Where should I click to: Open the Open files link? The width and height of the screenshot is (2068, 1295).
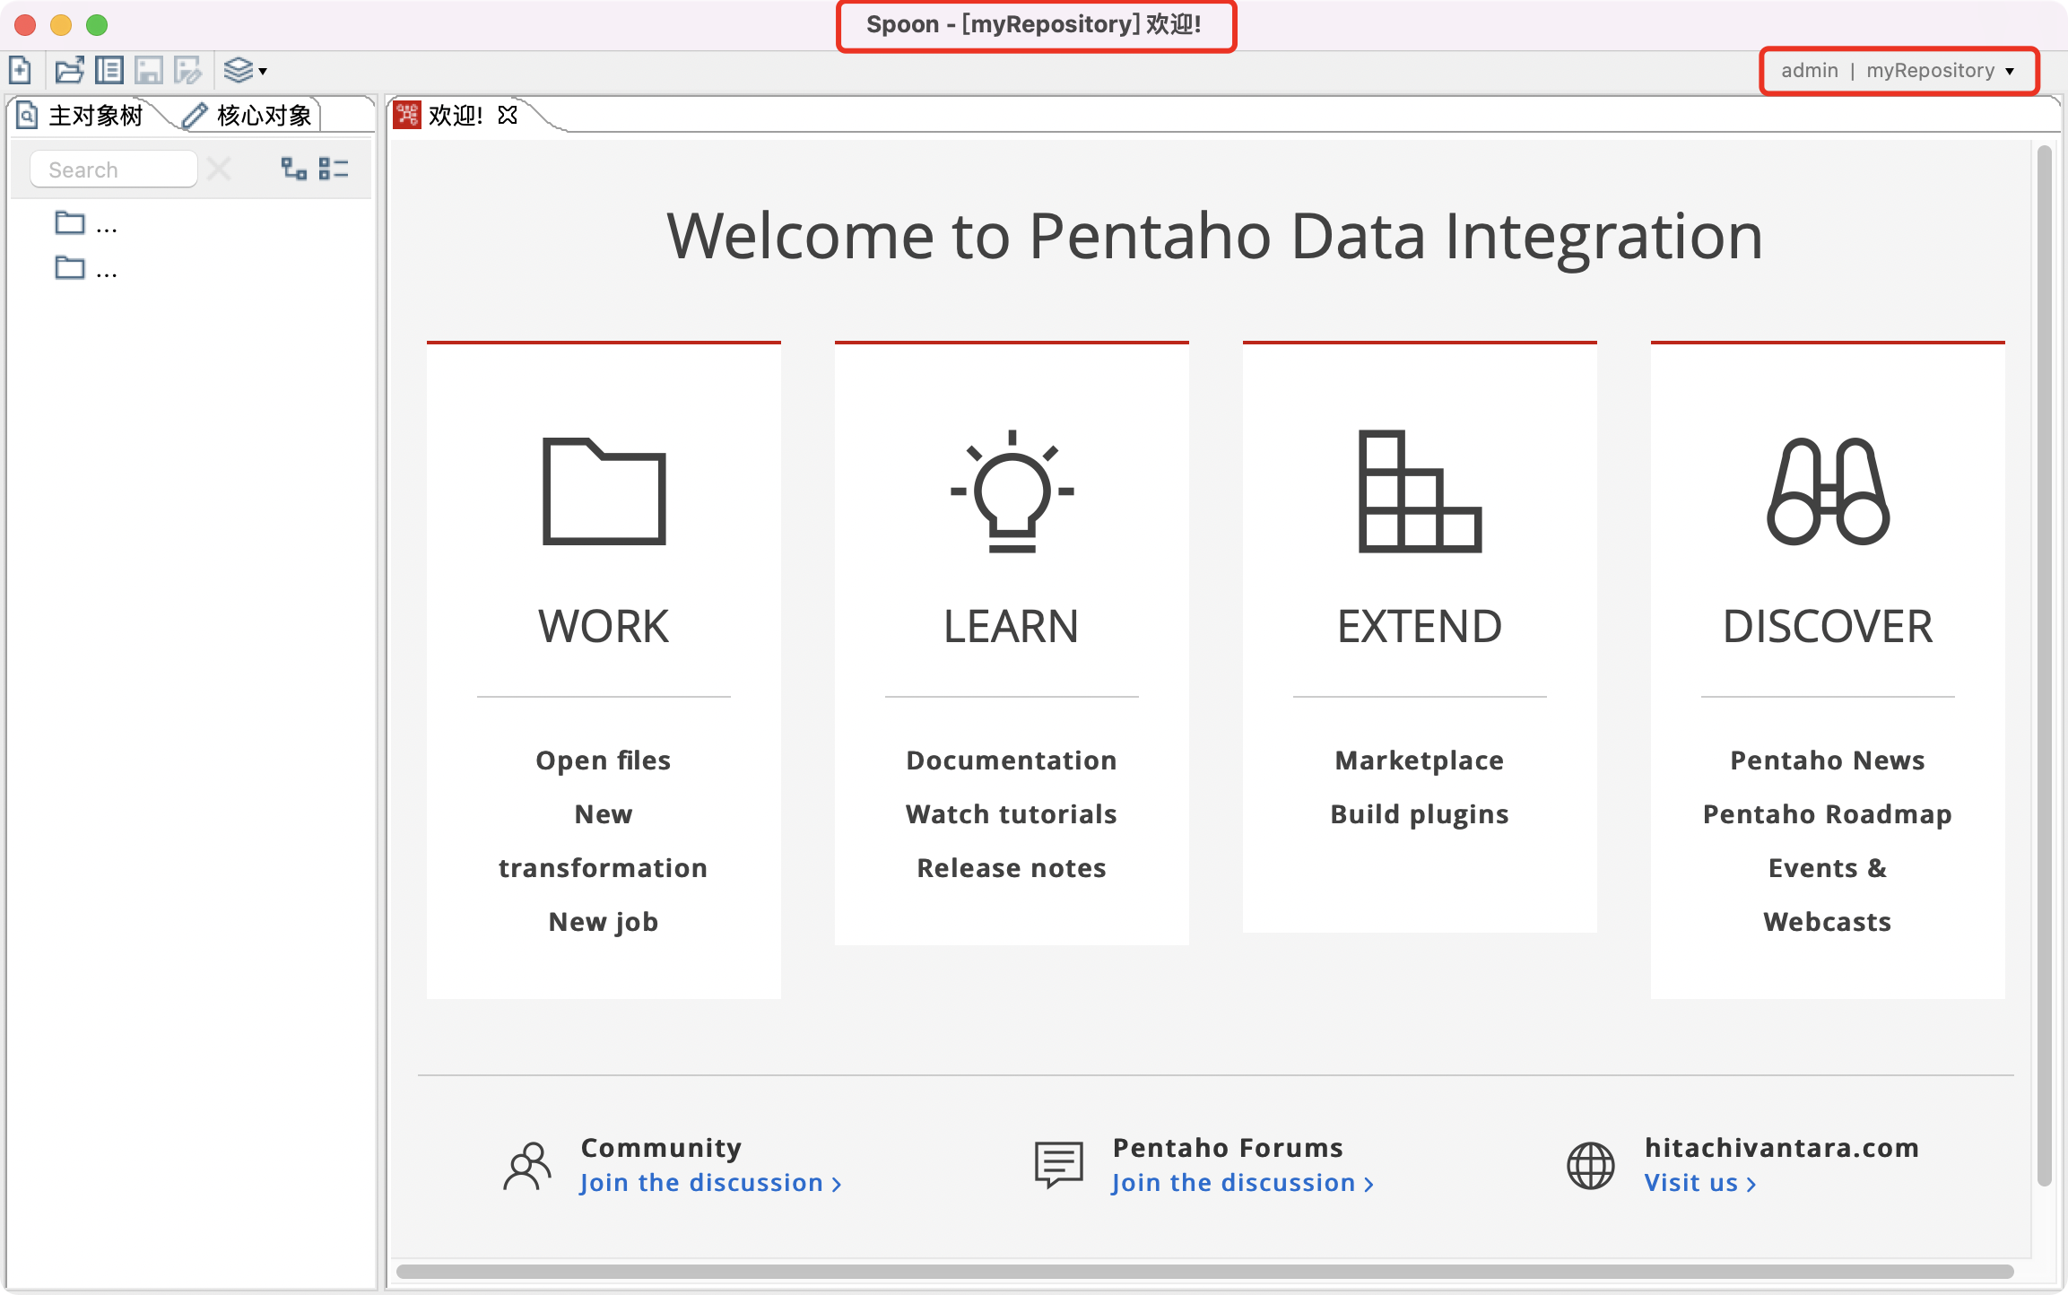tap(604, 760)
